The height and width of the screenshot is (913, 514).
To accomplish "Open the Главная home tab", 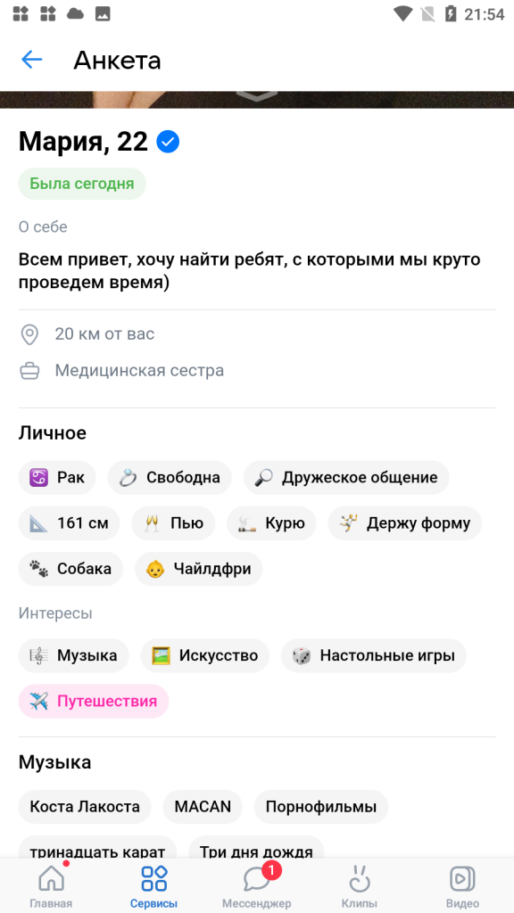I will coord(51,886).
